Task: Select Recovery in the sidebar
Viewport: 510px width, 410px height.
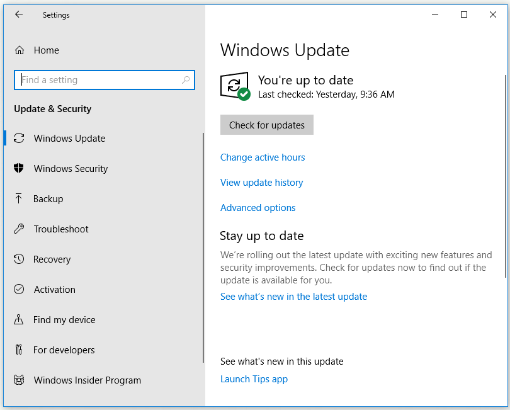Action: [52, 259]
